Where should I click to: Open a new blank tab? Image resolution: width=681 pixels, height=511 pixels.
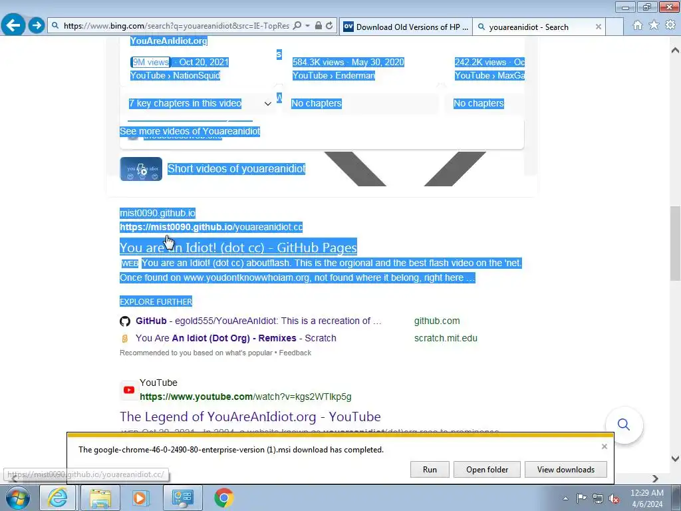pos(614,27)
